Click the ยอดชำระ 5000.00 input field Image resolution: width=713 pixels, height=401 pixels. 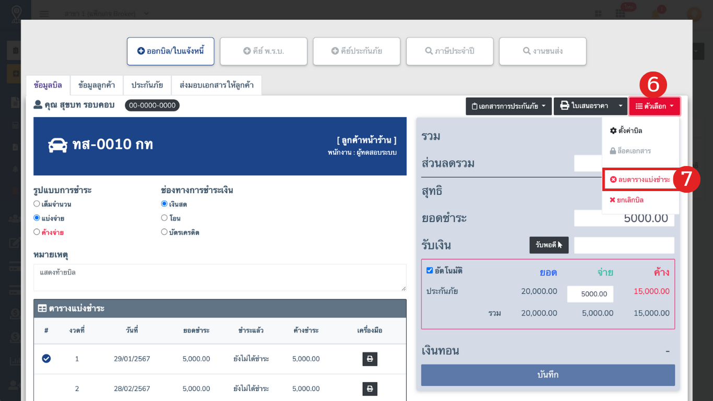624,218
